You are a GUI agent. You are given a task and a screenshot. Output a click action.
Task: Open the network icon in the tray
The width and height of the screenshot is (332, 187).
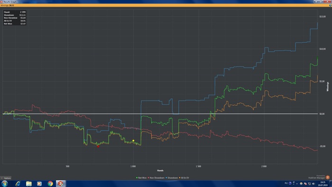tap(309, 184)
